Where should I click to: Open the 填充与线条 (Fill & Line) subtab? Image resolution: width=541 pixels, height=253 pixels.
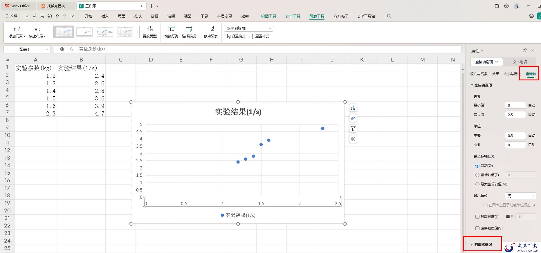479,74
